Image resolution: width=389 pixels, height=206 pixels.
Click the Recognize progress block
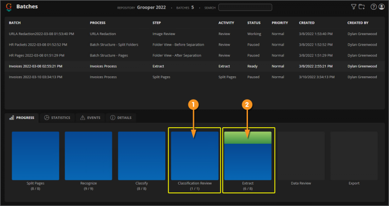click(x=88, y=155)
